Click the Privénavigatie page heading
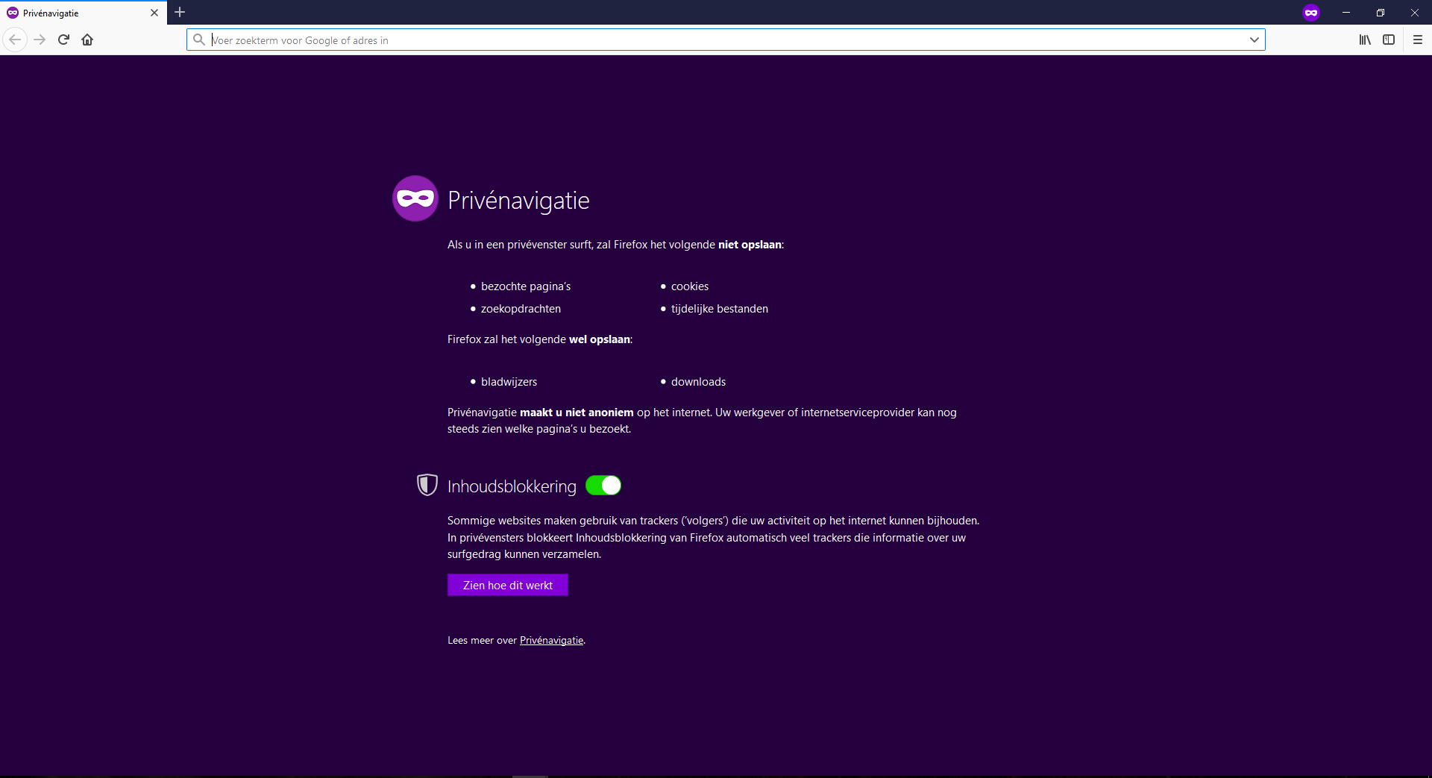This screenshot has width=1432, height=778. coord(518,200)
